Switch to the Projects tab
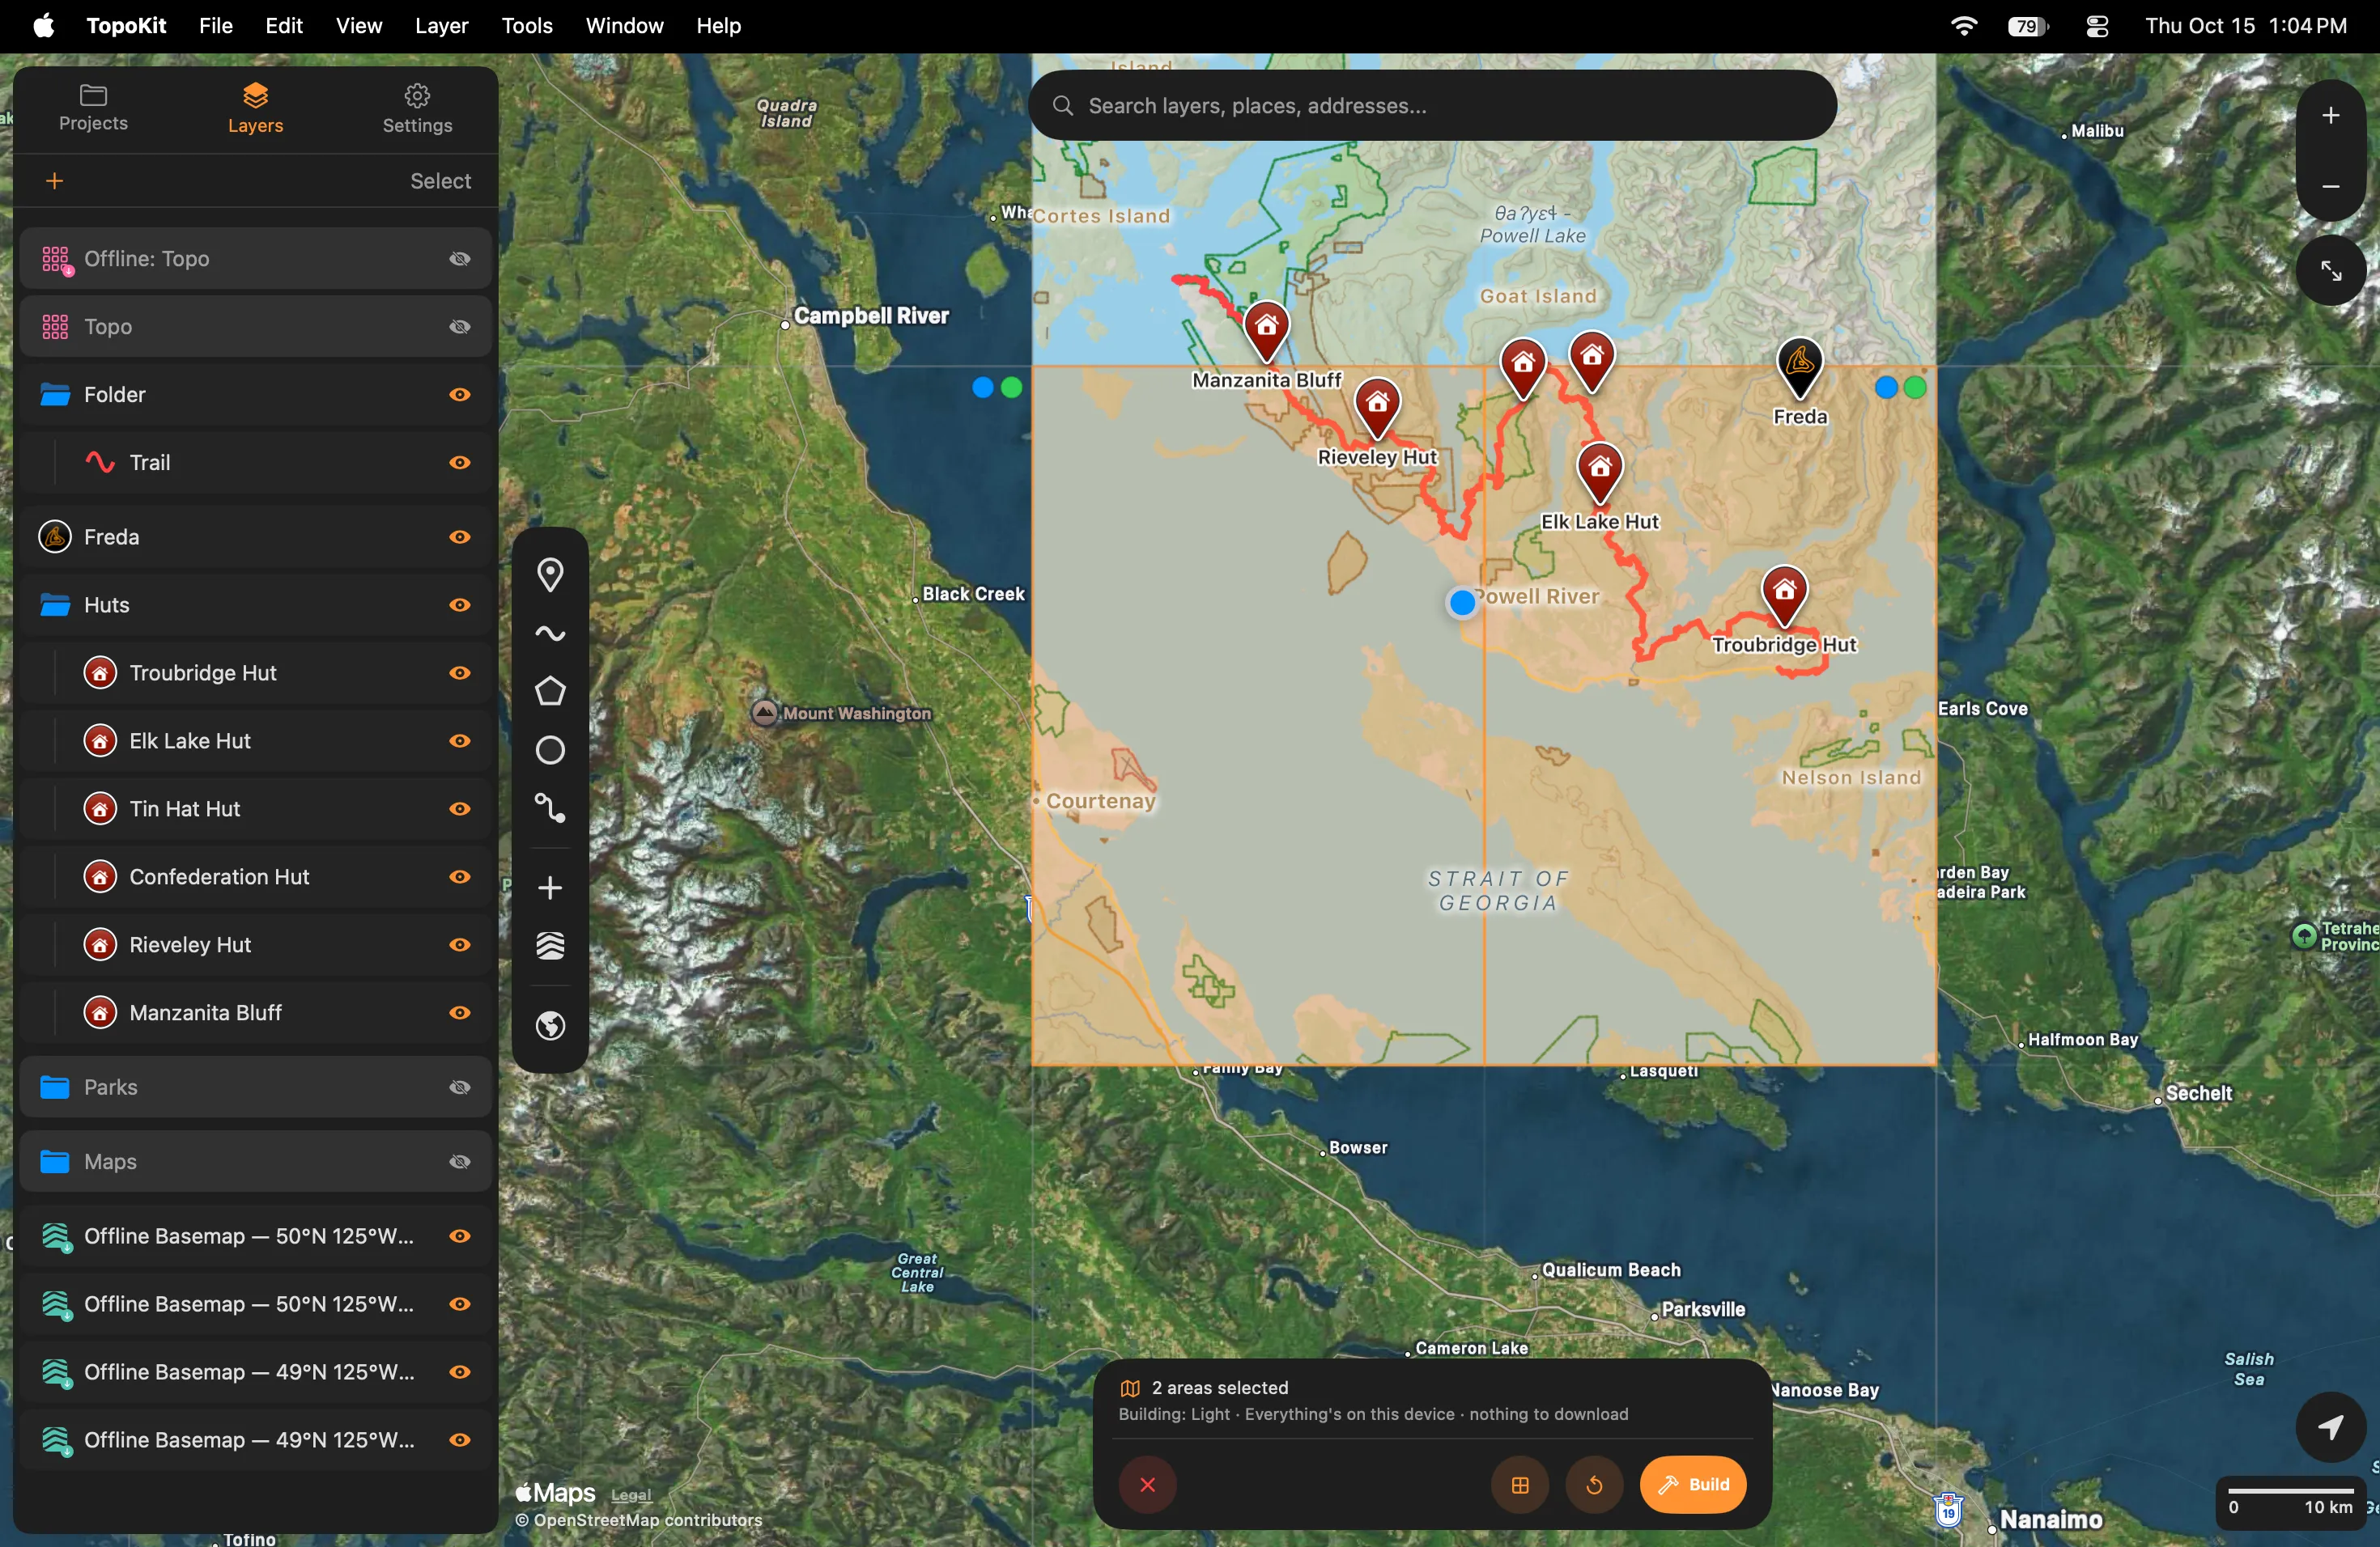This screenshot has width=2380, height=1547. 94,109
